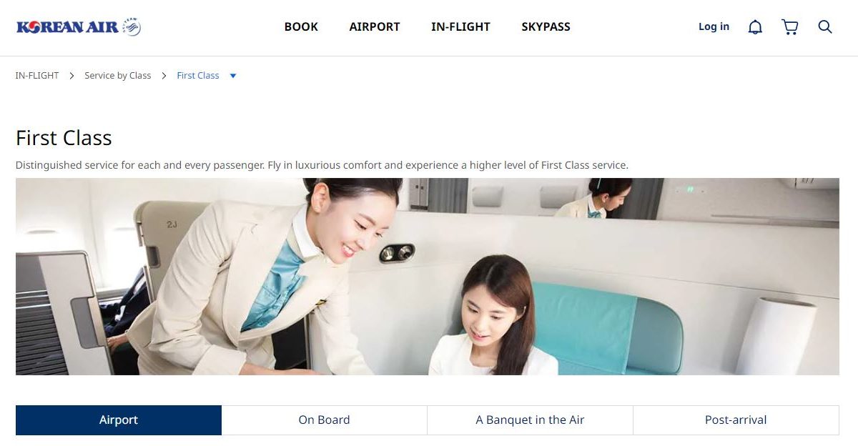Click chevron after Service by Class

164,76
